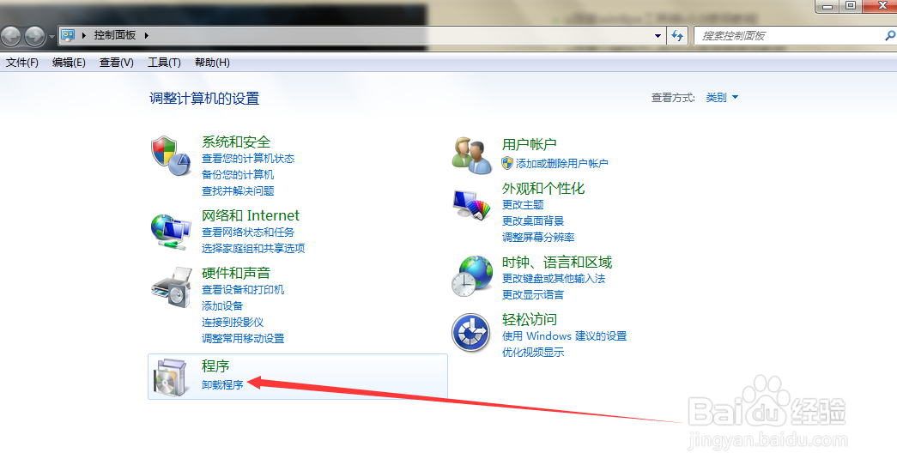897x471 pixels.
Task: Open 外观和个性化 category heading
Action: [x=542, y=189]
